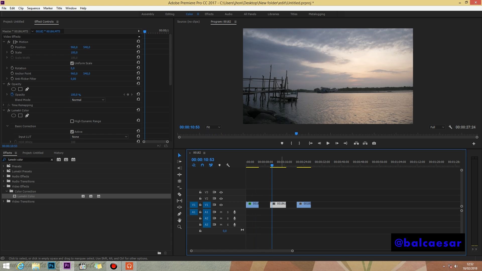This screenshot has height=271, width=482.
Task: Click Mark Out bracket button
Action: coord(299,143)
